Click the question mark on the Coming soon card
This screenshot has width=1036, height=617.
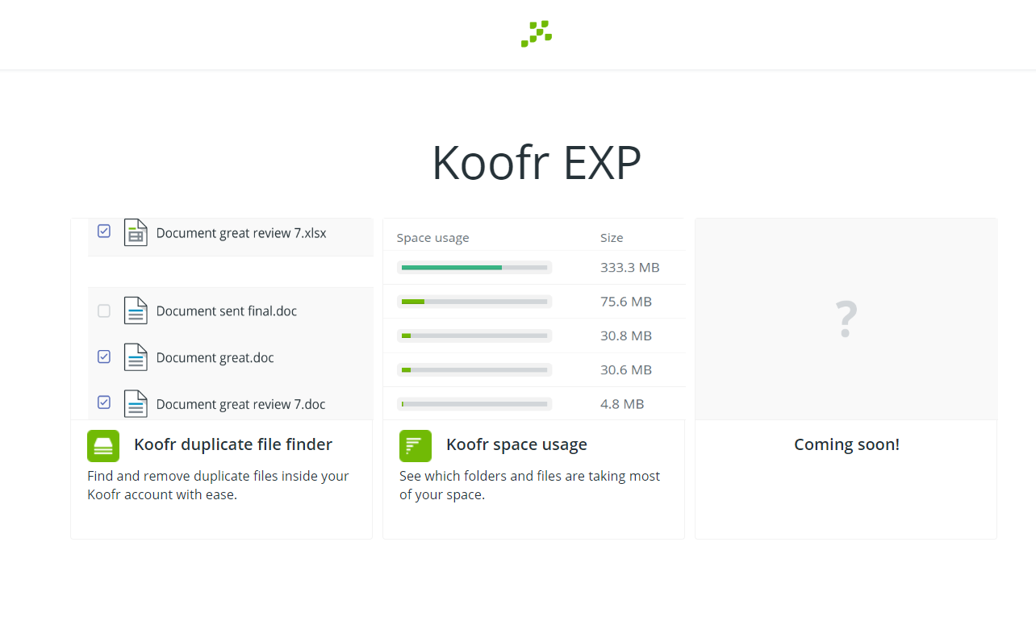click(x=845, y=319)
